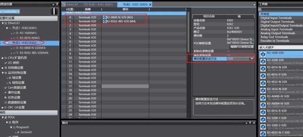The width and height of the screenshot is (303, 137).
Task: Collapse 节点1 : R3EC(E001) node
Action: pos(7,28)
